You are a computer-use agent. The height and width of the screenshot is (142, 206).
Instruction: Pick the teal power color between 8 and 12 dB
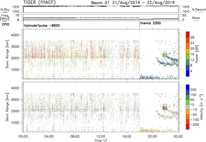[x=188, y=62]
